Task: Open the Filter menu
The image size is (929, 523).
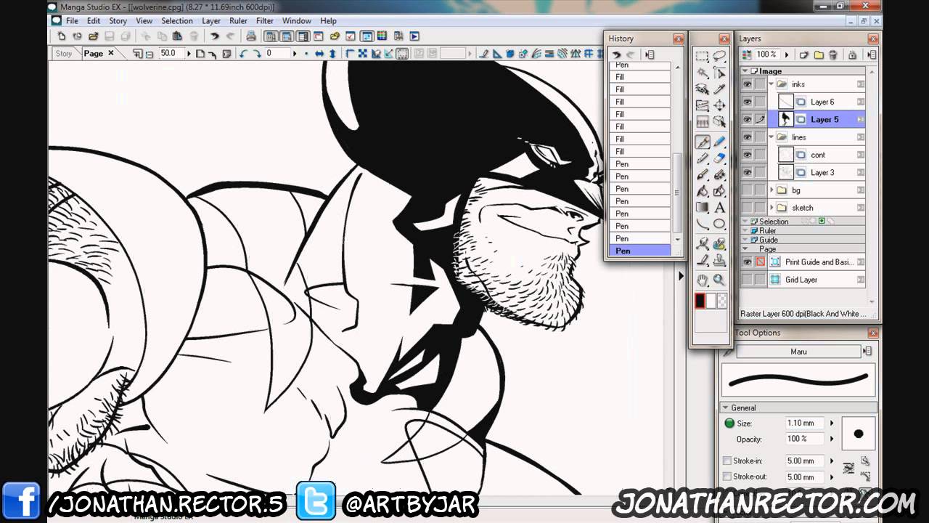Action: [x=265, y=21]
